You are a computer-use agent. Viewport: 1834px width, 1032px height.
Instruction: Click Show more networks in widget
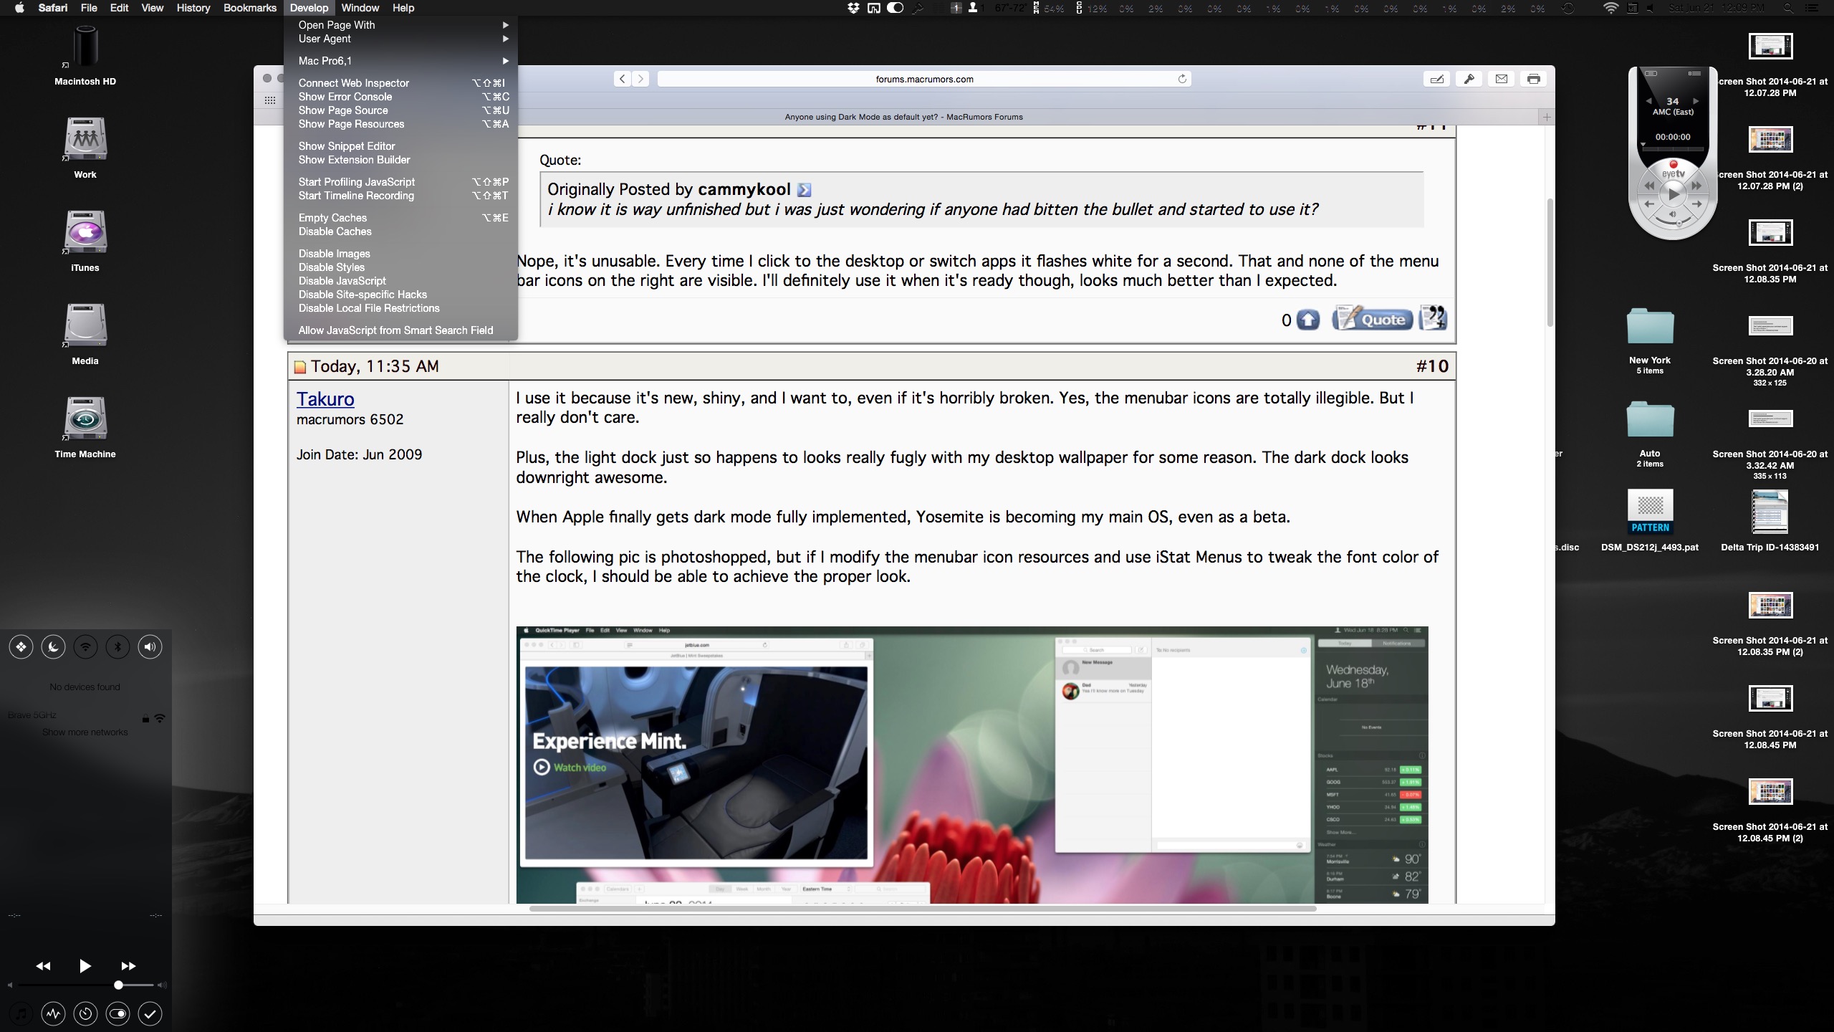pos(85,732)
